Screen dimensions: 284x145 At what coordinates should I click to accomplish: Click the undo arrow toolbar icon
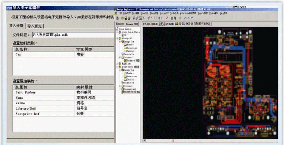185,18
